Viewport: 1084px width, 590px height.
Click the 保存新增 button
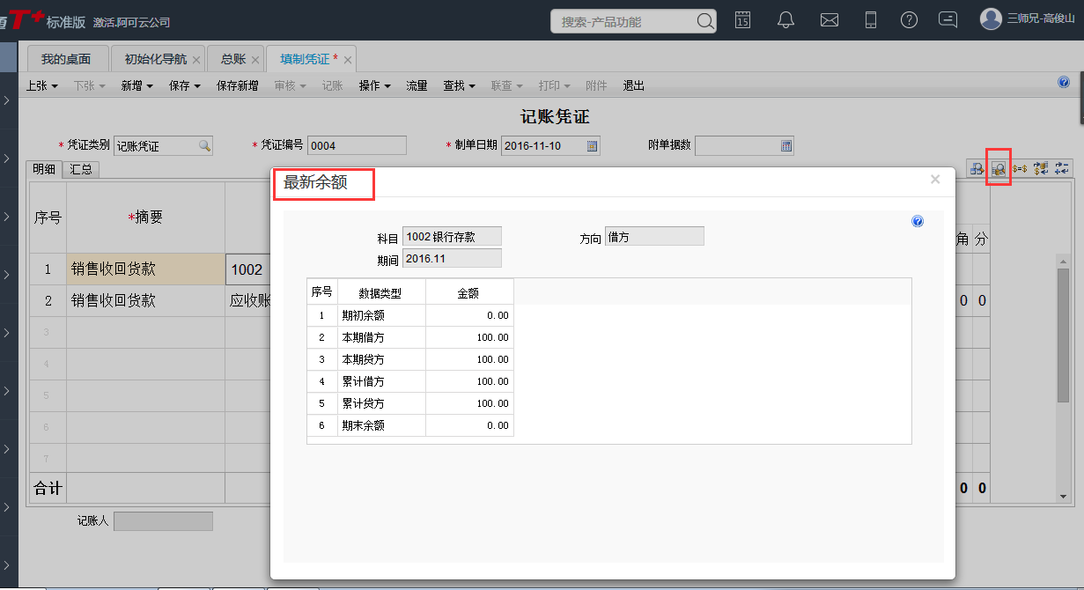(236, 85)
